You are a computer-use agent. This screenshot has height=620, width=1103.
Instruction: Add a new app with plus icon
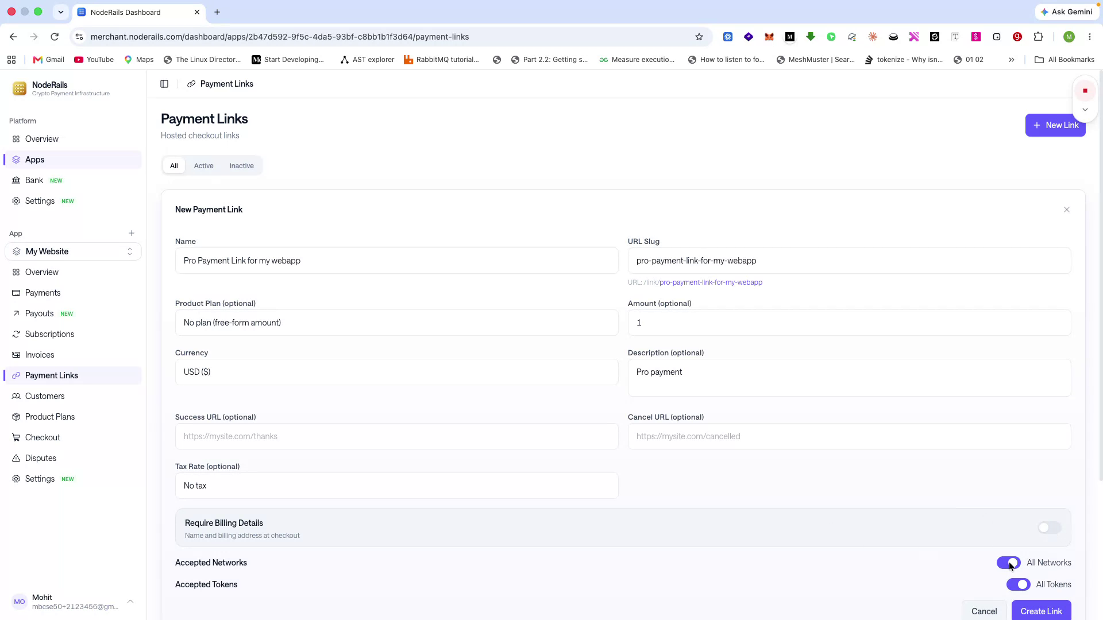(132, 233)
